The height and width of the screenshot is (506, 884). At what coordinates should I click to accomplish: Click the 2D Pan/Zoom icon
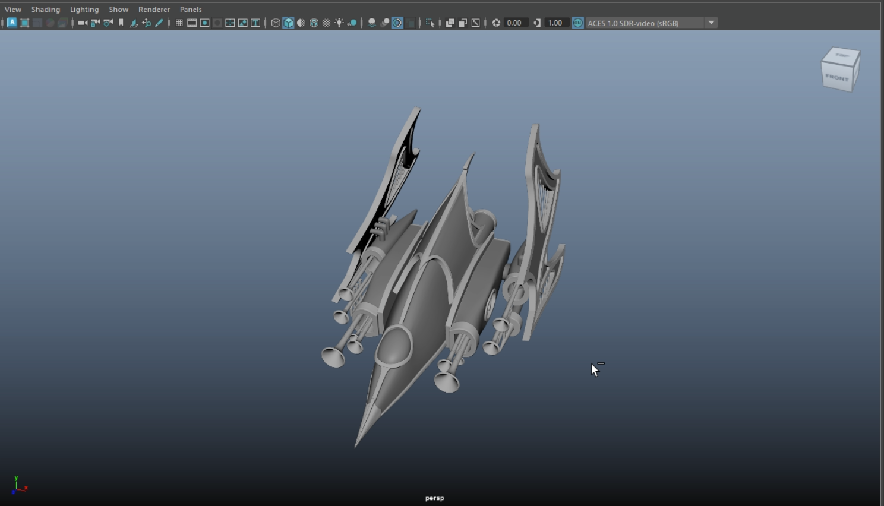click(146, 23)
